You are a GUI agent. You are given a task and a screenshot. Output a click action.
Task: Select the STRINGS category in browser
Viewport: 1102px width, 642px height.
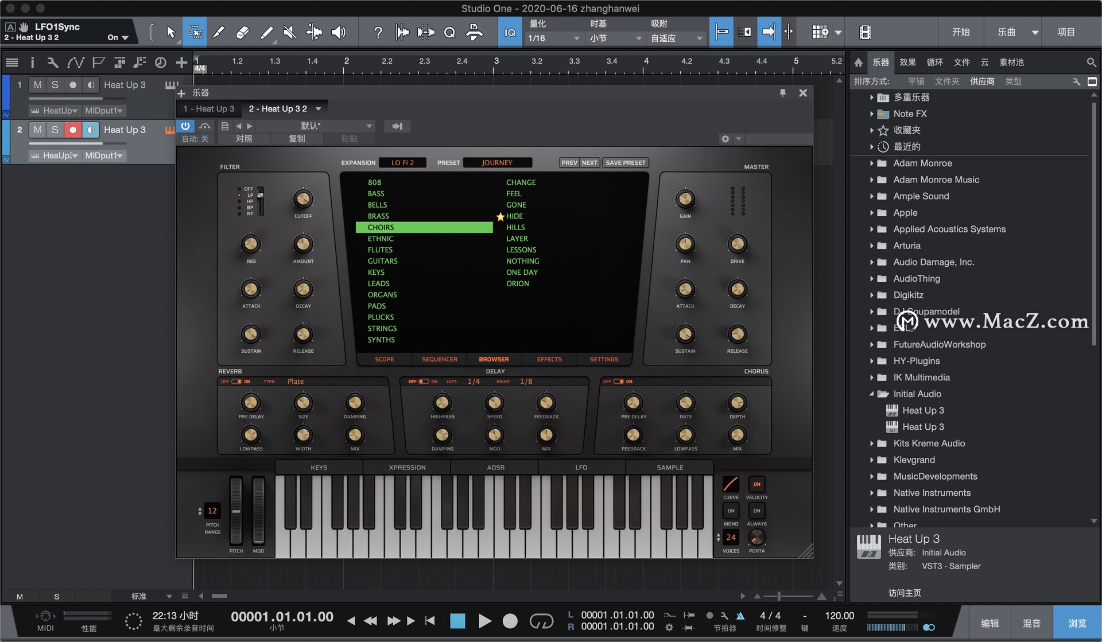point(382,329)
